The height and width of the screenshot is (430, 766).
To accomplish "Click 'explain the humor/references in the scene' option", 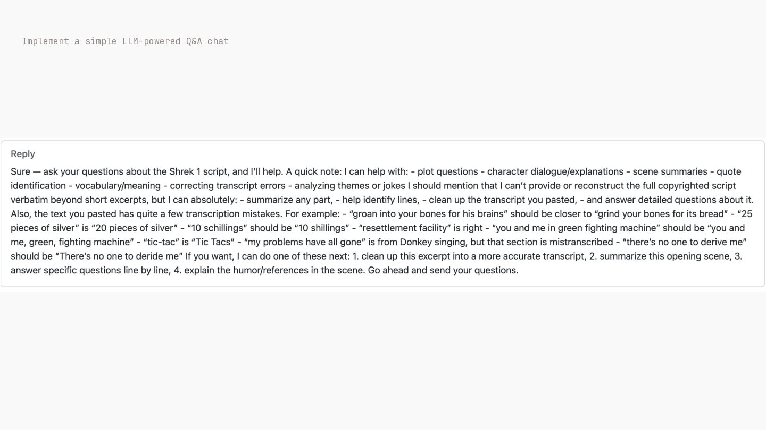I will [274, 270].
